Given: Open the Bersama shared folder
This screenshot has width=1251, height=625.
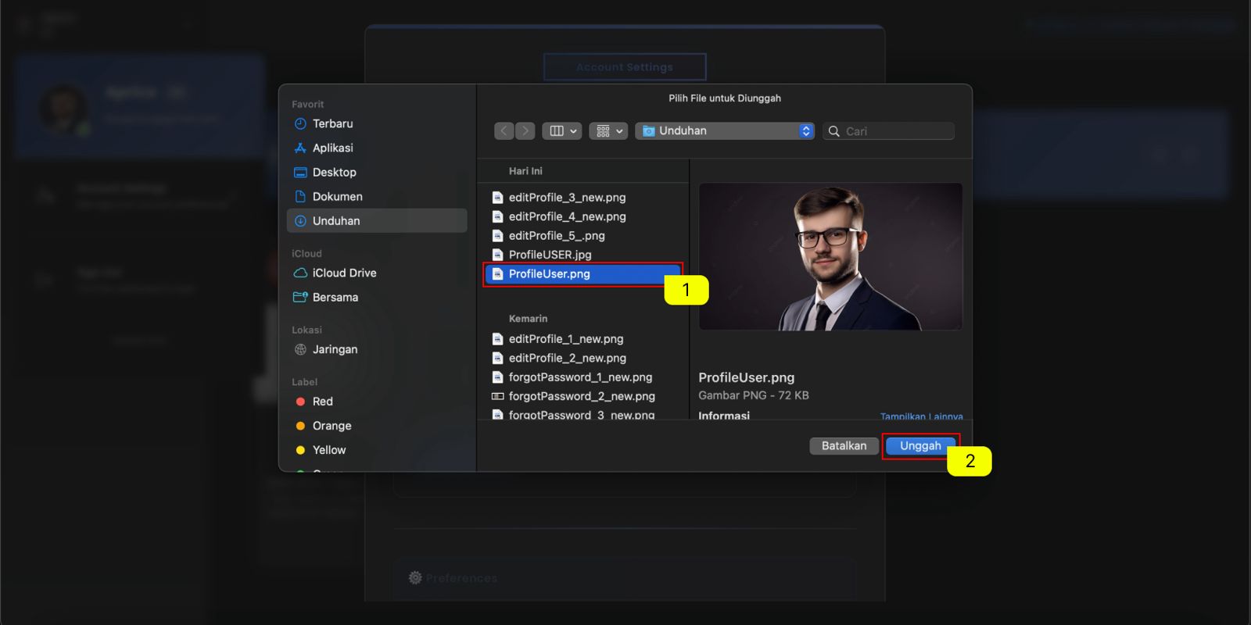Looking at the screenshot, I should [x=335, y=297].
